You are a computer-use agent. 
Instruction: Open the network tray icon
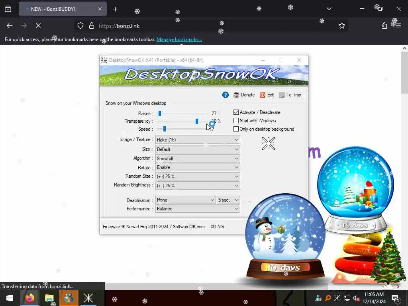347,298
